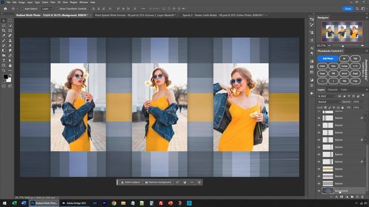Select the Brush tool
369x207 pixels.
[4, 41]
